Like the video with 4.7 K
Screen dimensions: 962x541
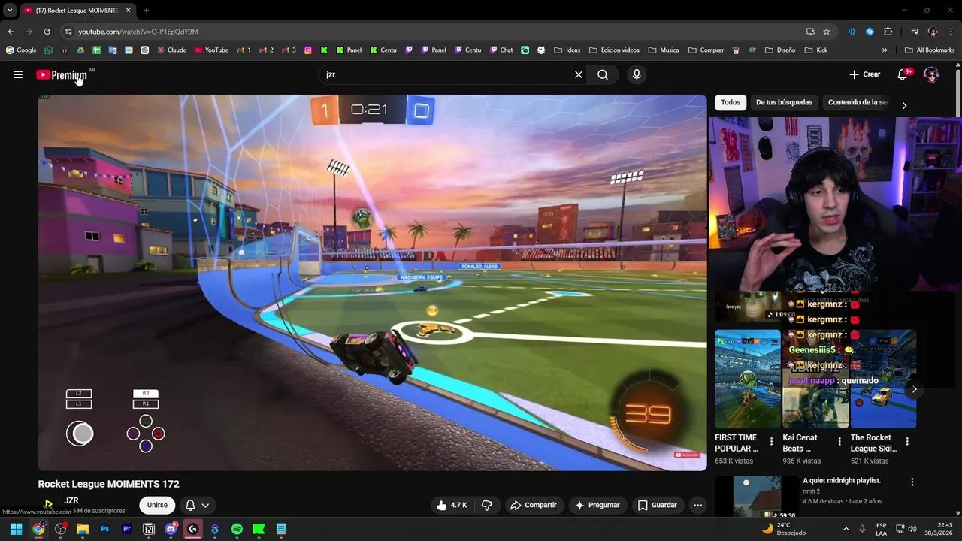[x=452, y=505]
